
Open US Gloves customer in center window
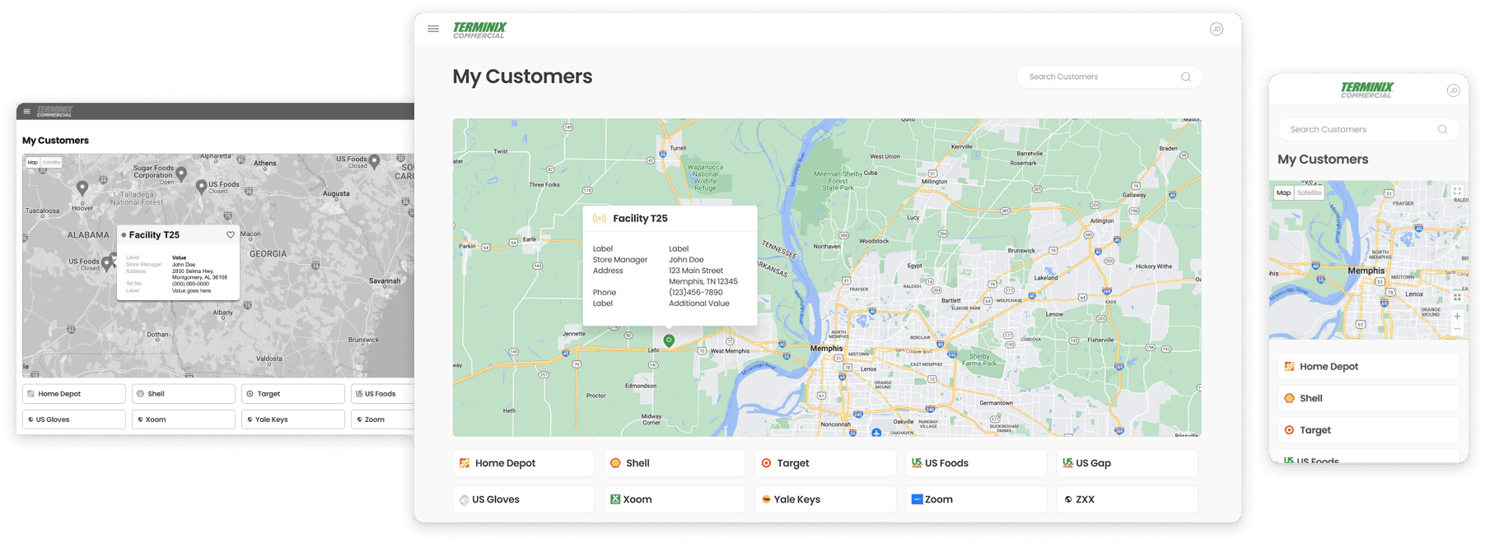point(523,499)
